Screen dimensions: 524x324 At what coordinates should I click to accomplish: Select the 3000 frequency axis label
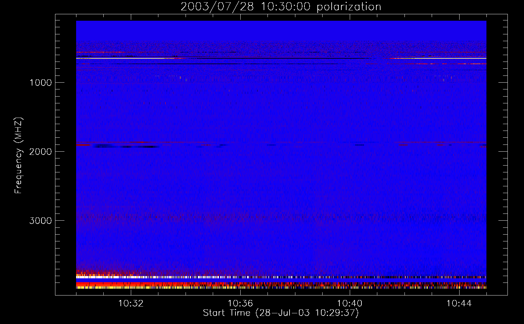(x=40, y=221)
